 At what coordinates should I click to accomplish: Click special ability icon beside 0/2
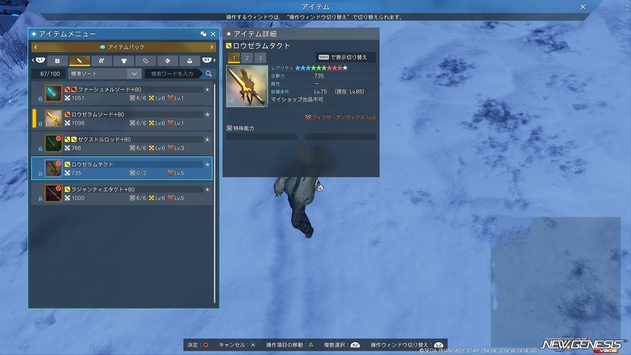pos(132,173)
